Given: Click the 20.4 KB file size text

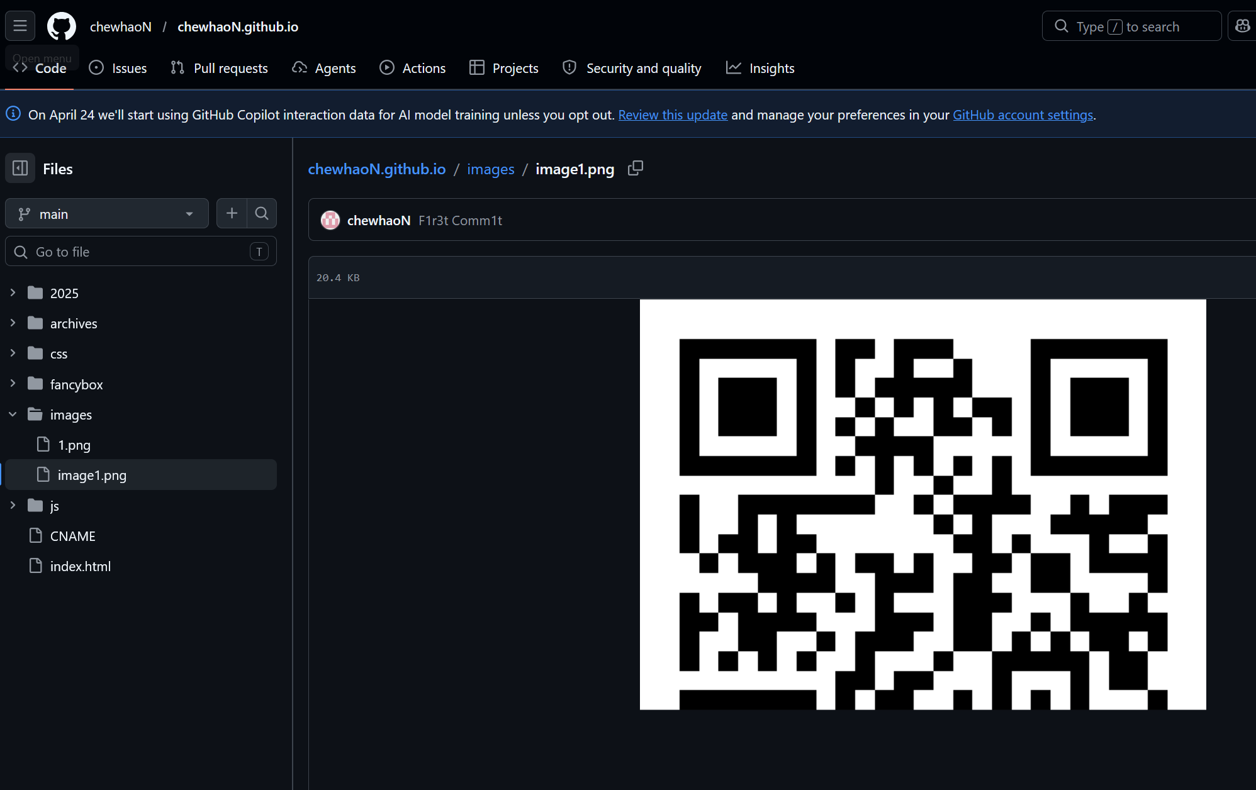Looking at the screenshot, I should 338,277.
